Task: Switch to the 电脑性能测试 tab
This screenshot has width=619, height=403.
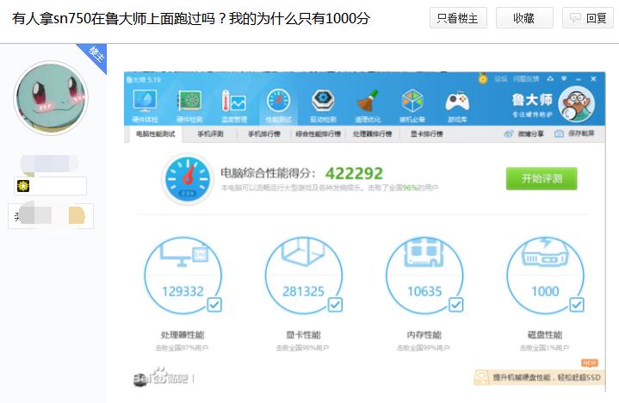Action: [156, 134]
